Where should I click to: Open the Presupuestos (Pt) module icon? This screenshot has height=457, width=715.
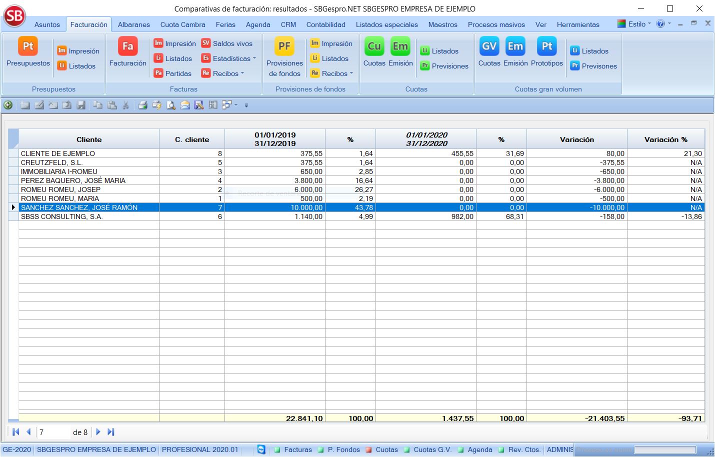pos(28,47)
